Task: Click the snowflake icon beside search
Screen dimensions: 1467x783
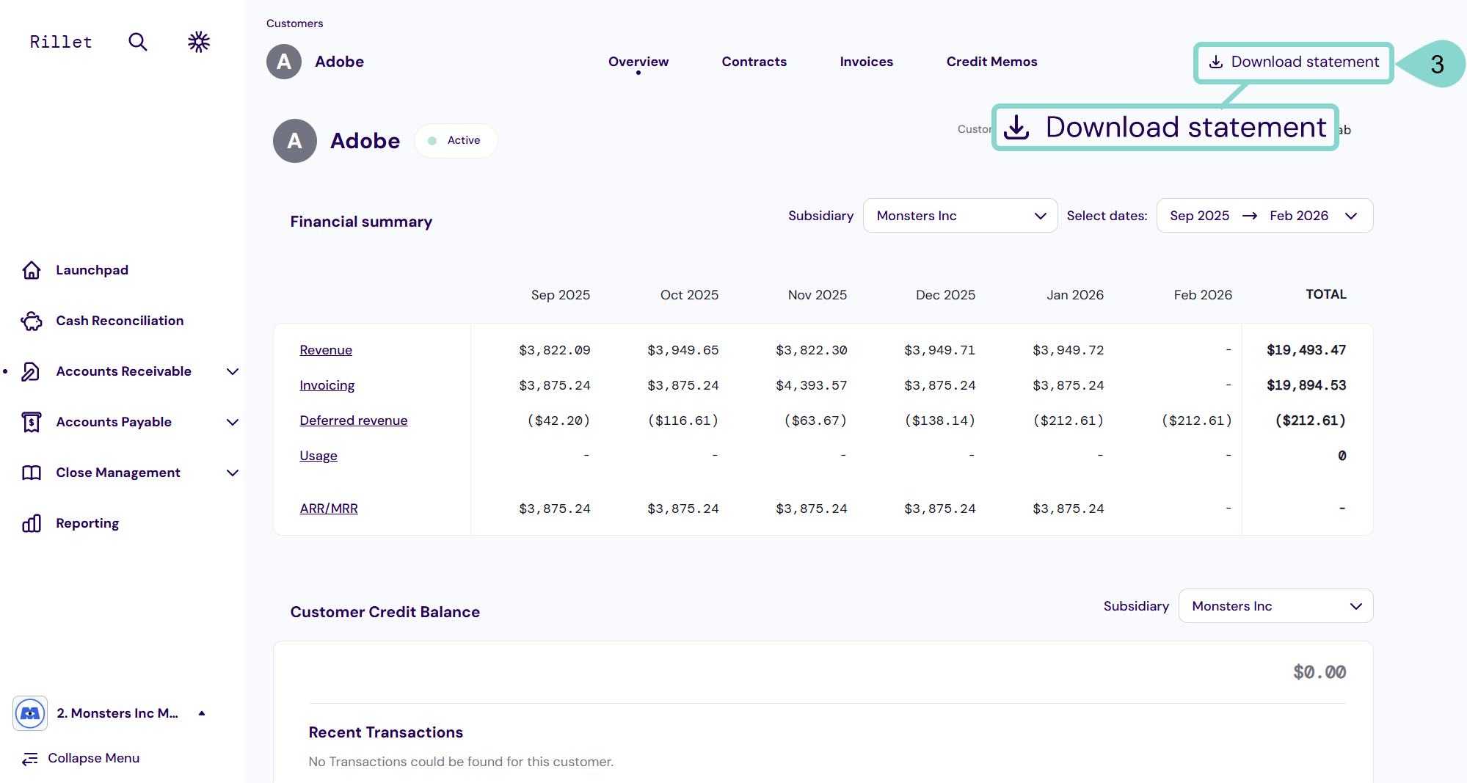Action: pyautogui.click(x=198, y=42)
